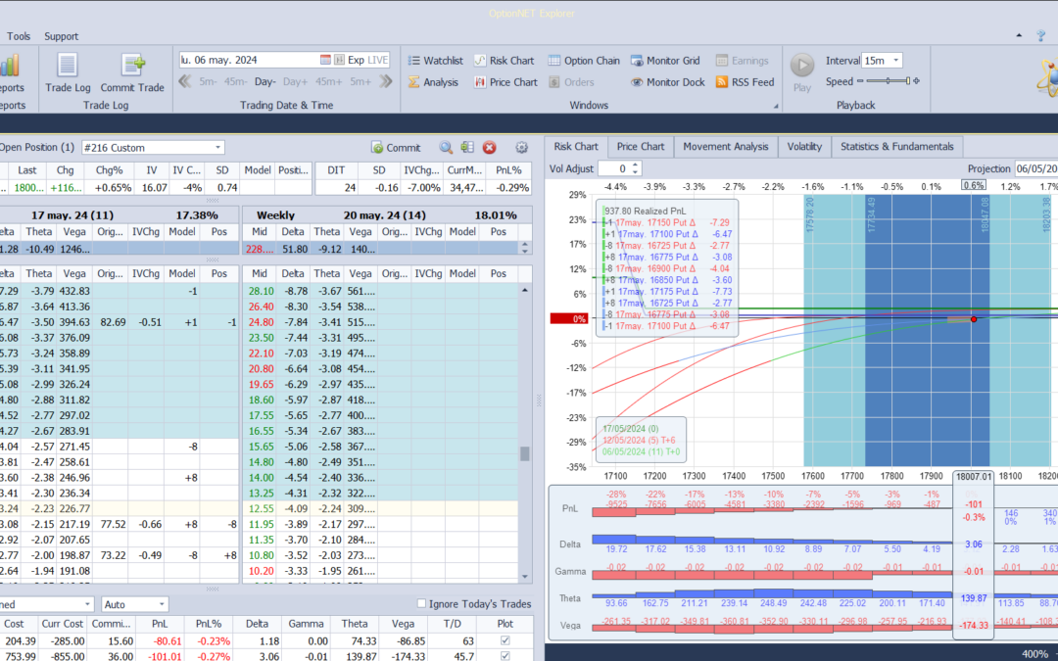This screenshot has width=1058, height=661.
Task: Click the 937.80 Realized PnL legend entry
Action: [645, 212]
